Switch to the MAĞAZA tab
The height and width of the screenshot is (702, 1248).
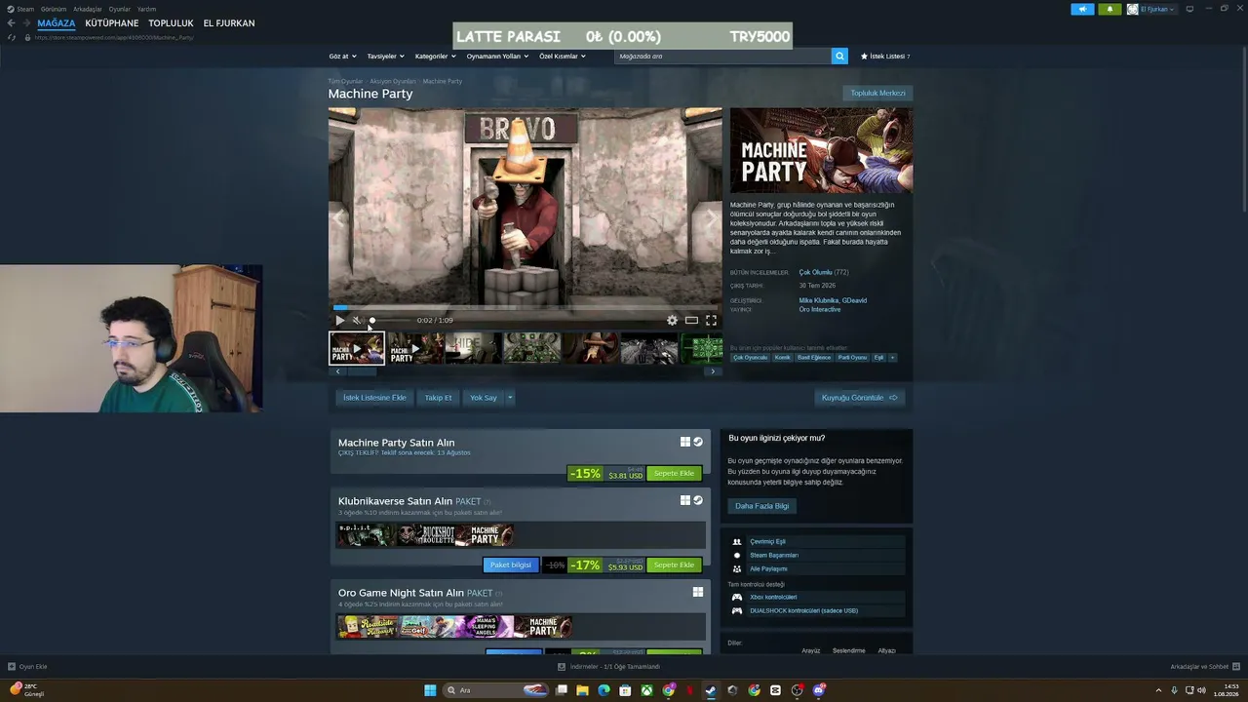tap(57, 23)
